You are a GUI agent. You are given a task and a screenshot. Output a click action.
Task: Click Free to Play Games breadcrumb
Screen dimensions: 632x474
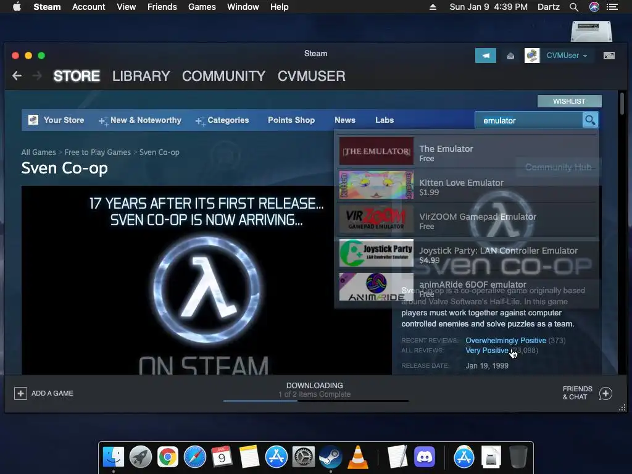[x=98, y=152]
